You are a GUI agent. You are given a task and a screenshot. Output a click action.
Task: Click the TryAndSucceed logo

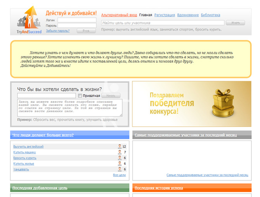pos(29,21)
